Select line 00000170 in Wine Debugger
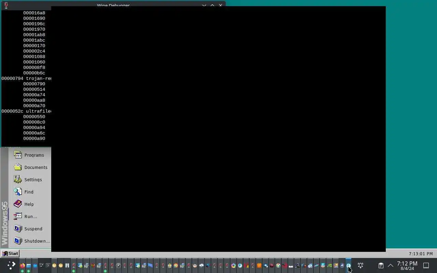Image resolution: width=437 pixels, height=273 pixels. [34, 46]
